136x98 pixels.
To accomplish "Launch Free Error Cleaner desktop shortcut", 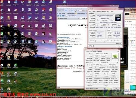I will [x=30, y=35].
